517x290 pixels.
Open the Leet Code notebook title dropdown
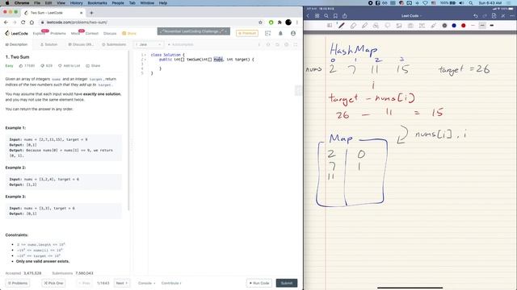coord(411,16)
